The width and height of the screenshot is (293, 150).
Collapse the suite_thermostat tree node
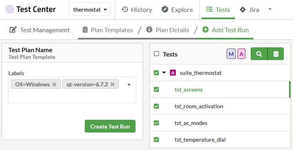(x=164, y=72)
